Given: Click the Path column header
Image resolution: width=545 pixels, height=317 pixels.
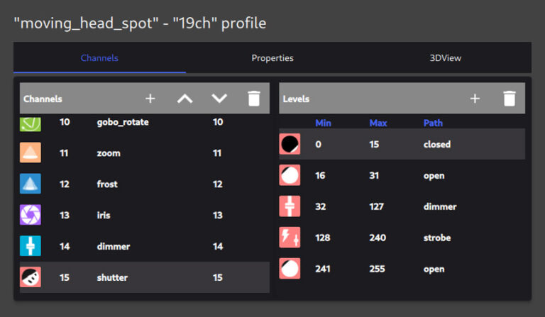Looking at the screenshot, I should pyautogui.click(x=433, y=123).
